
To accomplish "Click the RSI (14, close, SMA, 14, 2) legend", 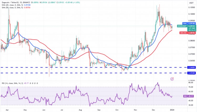I will pyautogui.click(x=12, y=83).
